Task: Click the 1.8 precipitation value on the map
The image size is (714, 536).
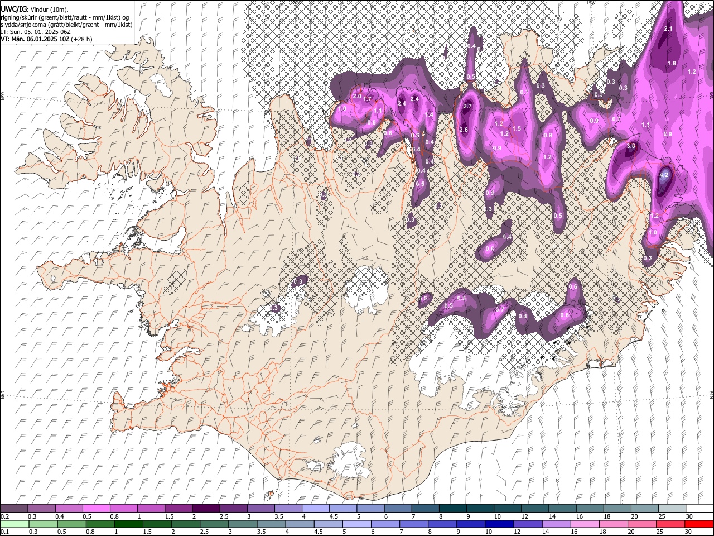Action: click(x=672, y=63)
